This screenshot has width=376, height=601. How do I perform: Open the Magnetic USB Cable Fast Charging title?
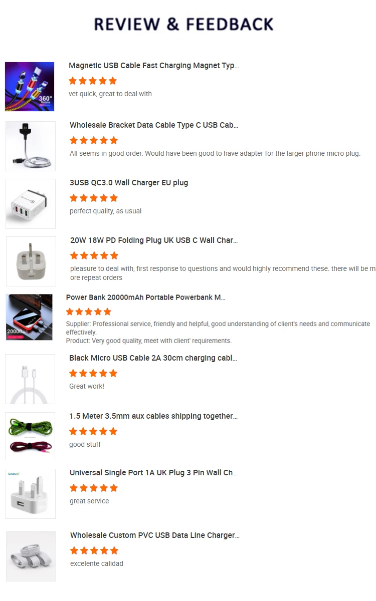tap(154, 66)
